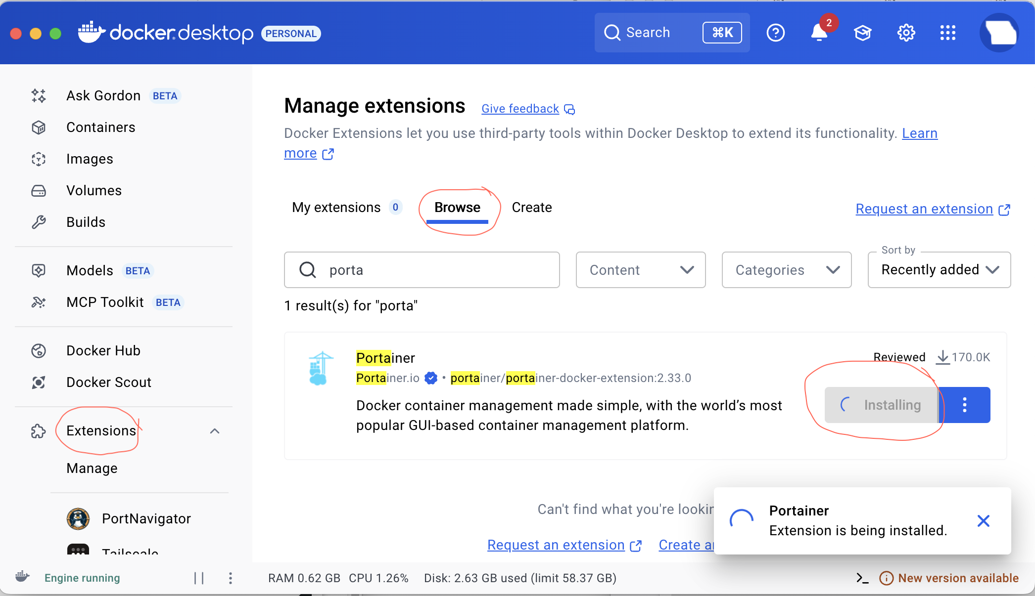Click the Disk usage status entry

pyautogui.click(x=520, y=578)
